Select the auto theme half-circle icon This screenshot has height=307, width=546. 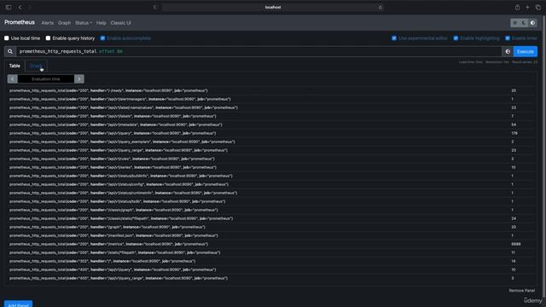[532, 23]
